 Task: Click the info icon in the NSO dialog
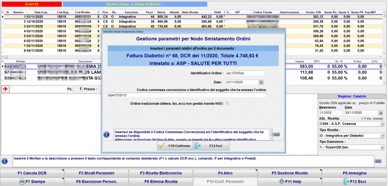pyautogui.click(x=107, y=134)
